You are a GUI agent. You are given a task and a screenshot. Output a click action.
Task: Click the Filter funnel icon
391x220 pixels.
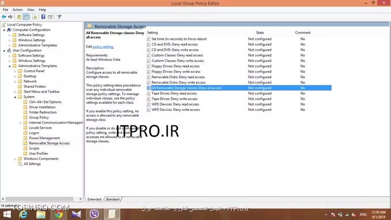tap(59, 17)
